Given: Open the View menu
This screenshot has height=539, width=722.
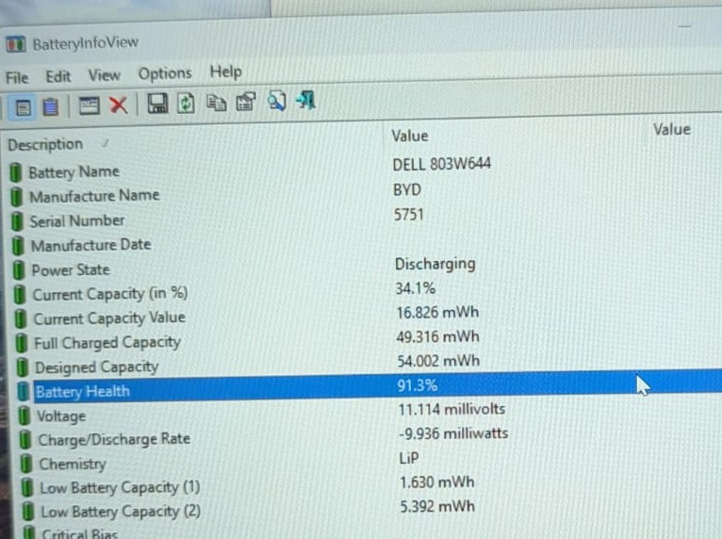Looking at the screenshot, I should (x=105, y=75).
